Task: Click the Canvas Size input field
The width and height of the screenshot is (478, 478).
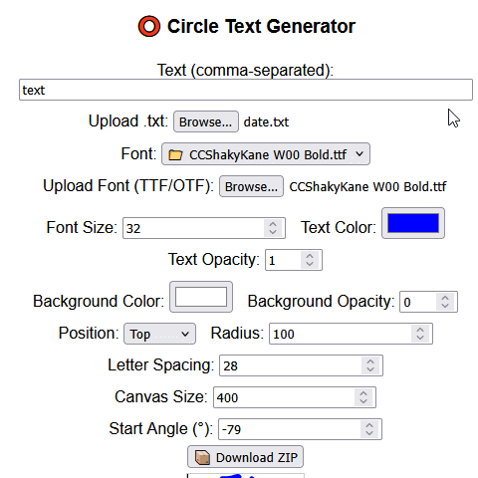Action: [295, 397]
